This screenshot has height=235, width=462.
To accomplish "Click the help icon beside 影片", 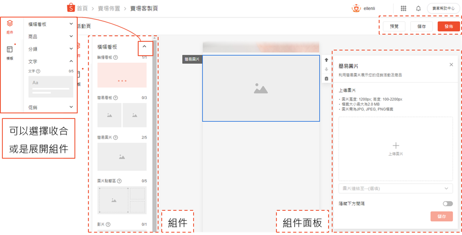I will (x=108, y=225).
